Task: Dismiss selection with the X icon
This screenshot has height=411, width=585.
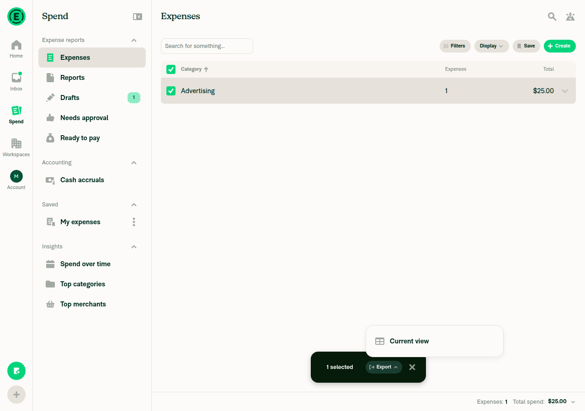Action: 412,367
